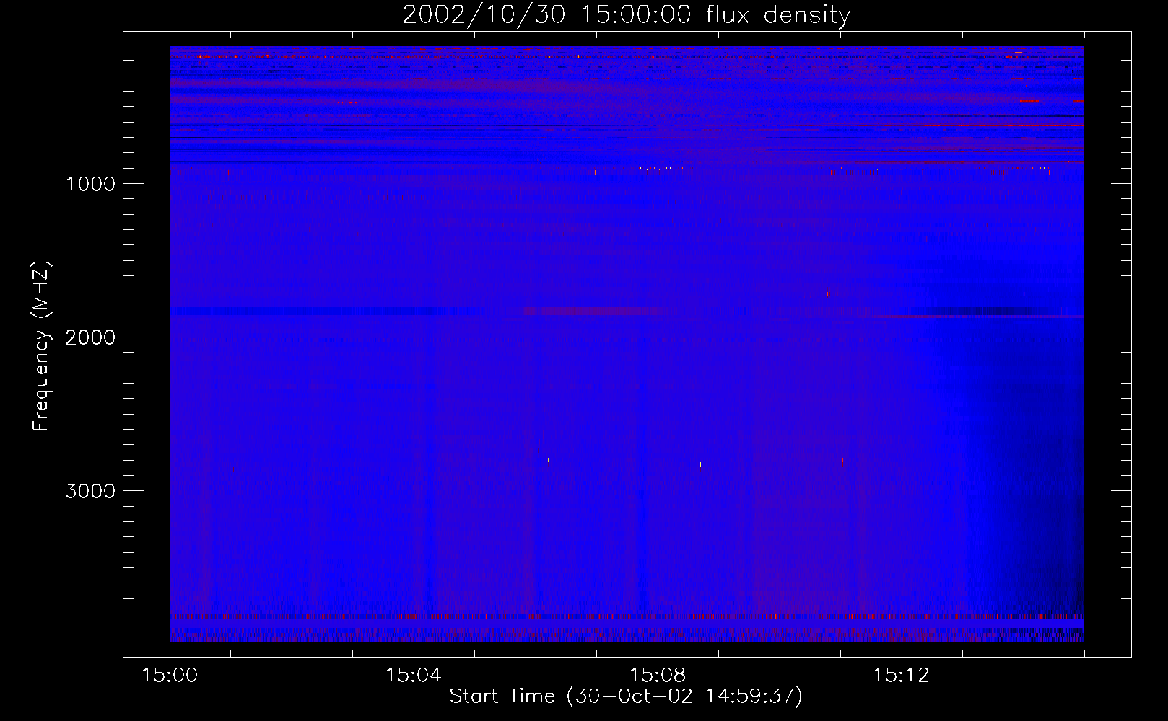Click the 15:08 time tick label

658,676
